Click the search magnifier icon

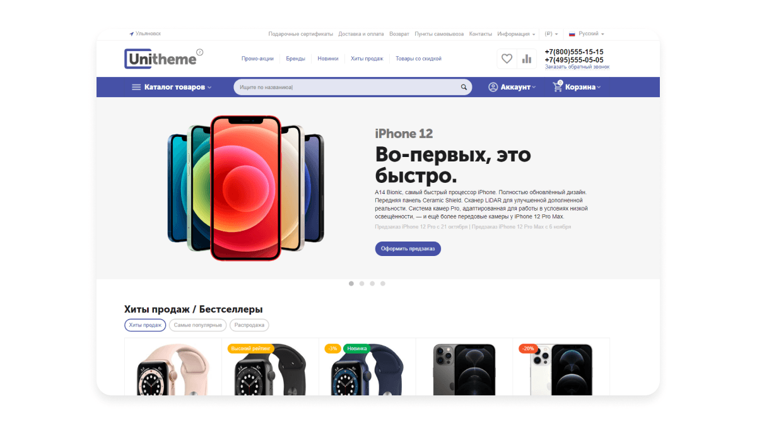464,88
